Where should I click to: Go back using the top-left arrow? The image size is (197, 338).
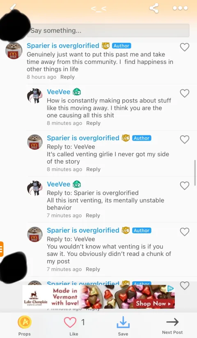(13, 7)
